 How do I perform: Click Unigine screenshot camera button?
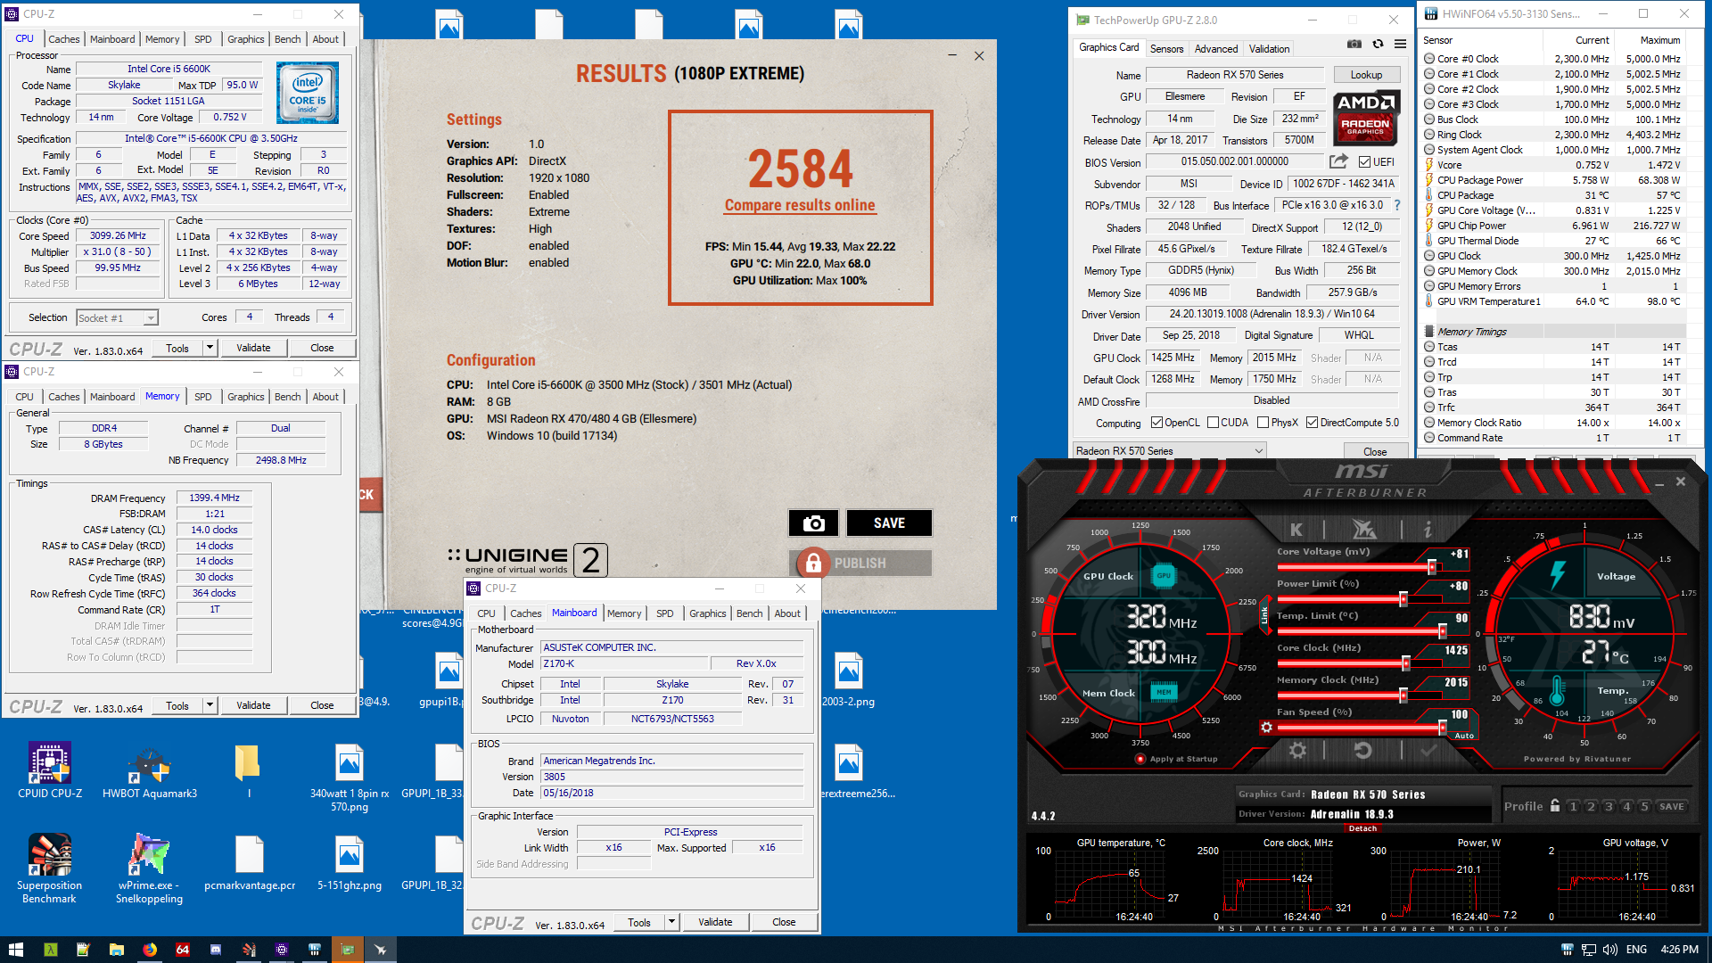tap(813, 523)
